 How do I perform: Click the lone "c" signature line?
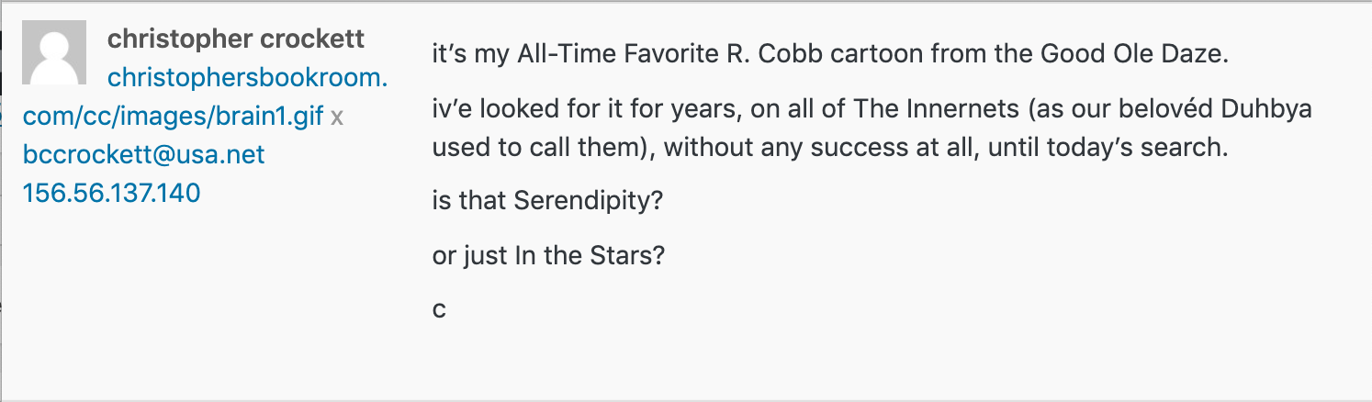tap(439, 309)
